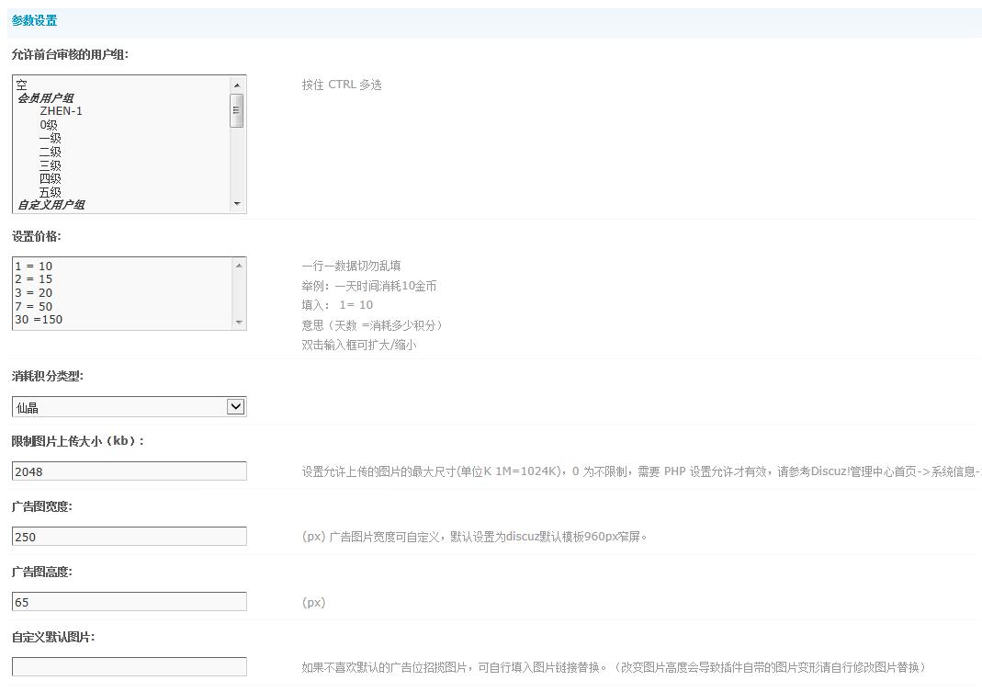The height and width of the screenshot is (692, 982).
Task: Select the empty '空' option in user group list
Action: pos(22,85)
